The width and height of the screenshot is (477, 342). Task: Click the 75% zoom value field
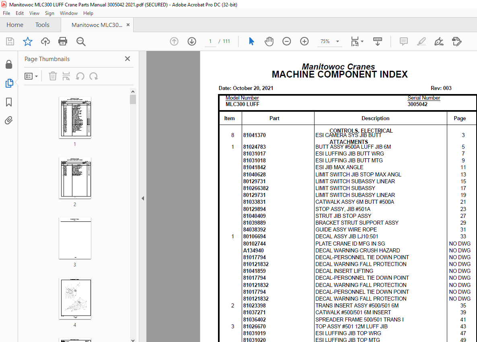click(325, 41)
